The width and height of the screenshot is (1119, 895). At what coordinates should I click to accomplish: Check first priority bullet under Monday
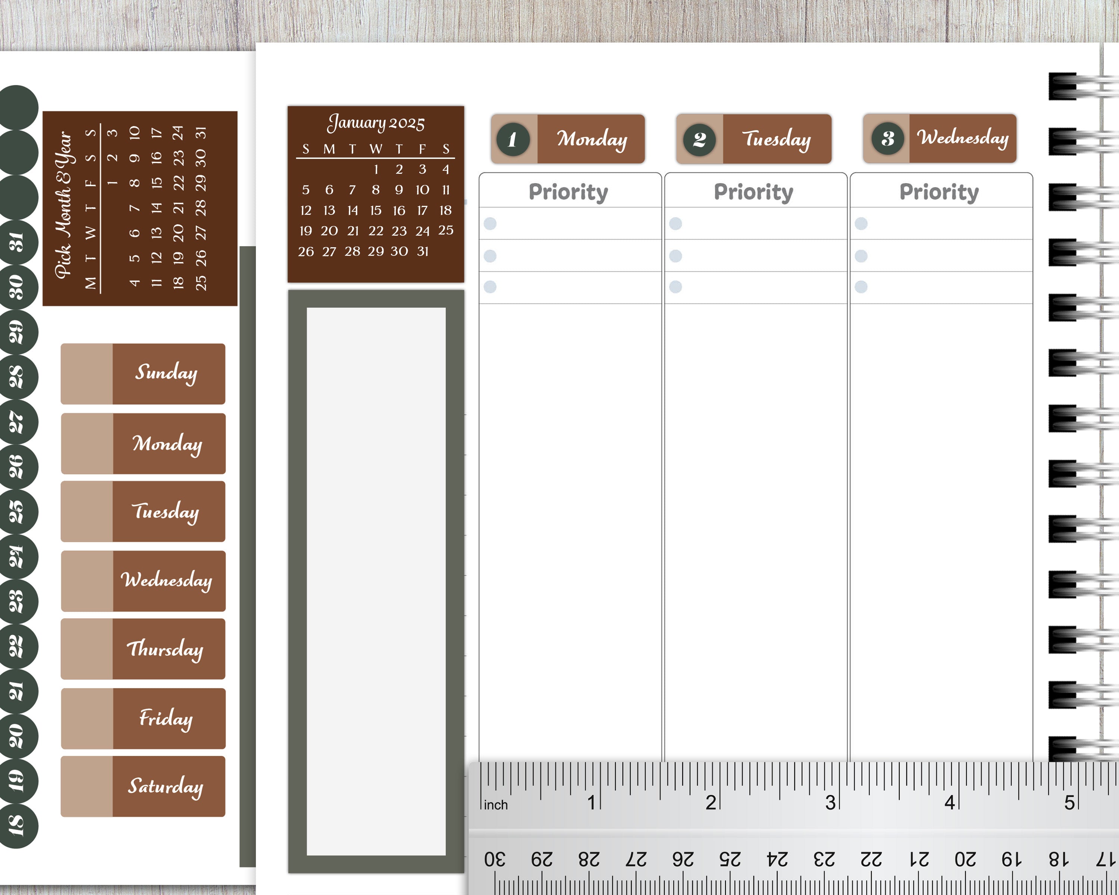click(490, 224)
